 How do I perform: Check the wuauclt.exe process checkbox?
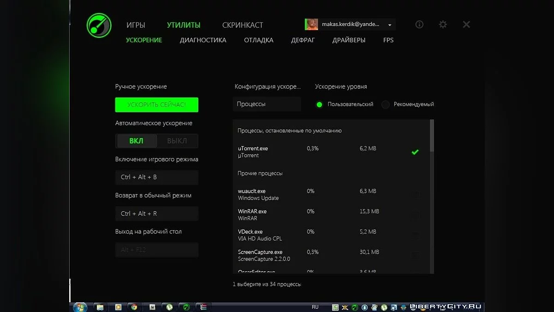[415, 194]
